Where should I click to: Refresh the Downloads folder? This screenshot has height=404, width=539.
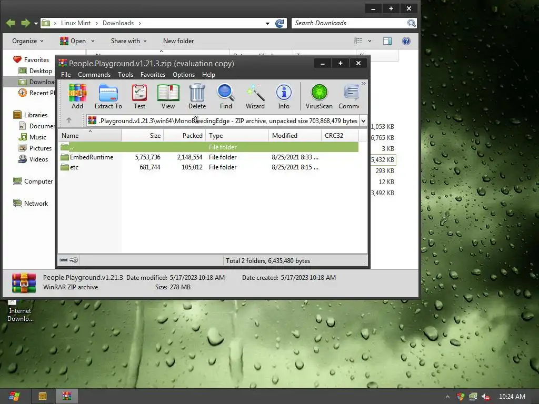[x=280, y=23]
